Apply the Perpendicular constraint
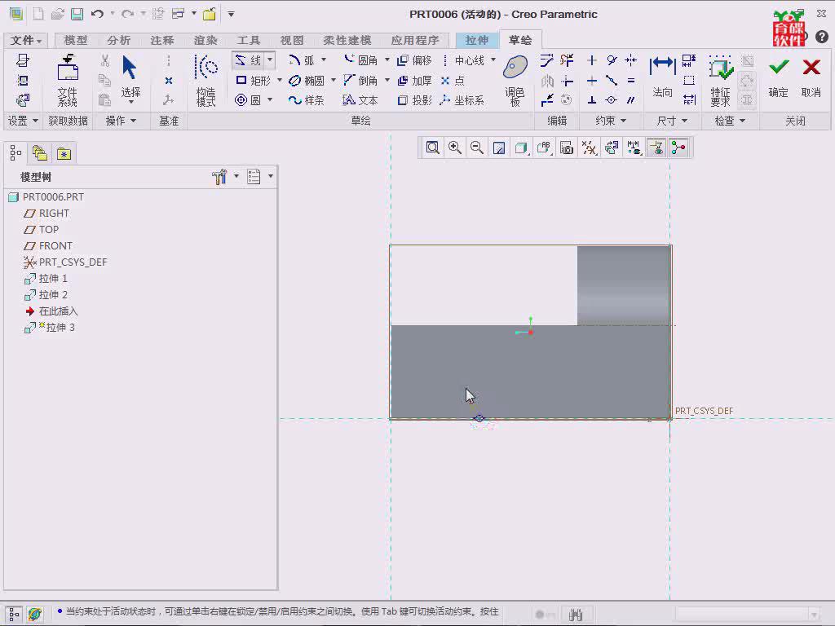 click(592, 100)
